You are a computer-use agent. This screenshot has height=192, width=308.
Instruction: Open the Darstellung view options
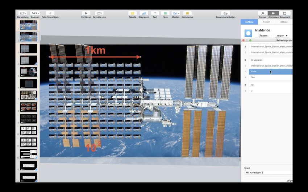click(x=23, y=13)
